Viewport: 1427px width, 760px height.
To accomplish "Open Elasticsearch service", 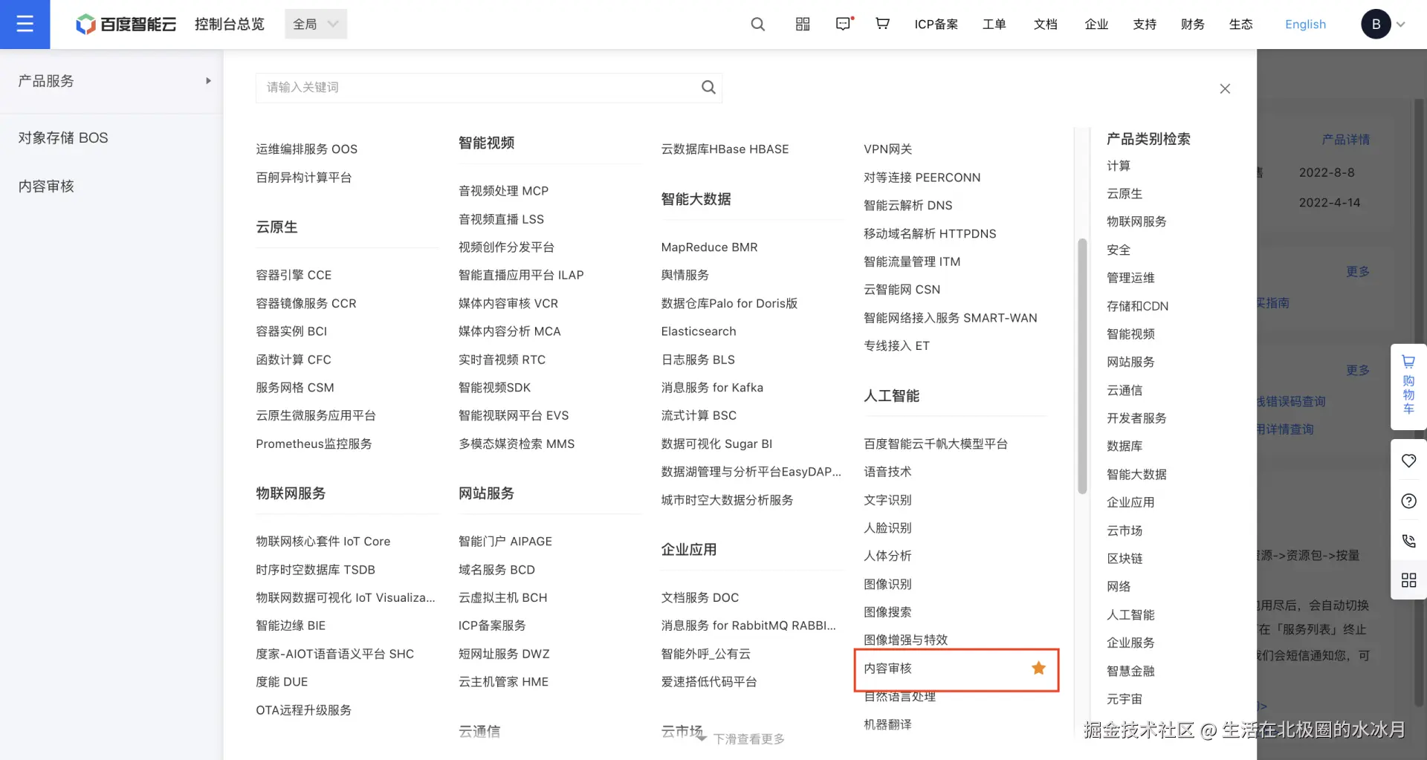I will pyautogui.click(x=698, y=331).
